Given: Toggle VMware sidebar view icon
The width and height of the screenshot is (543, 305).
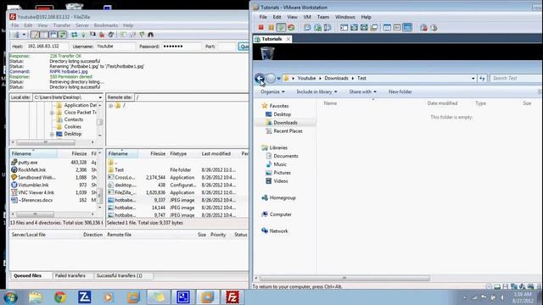Looking at the screenshot, I should point(344,27).
